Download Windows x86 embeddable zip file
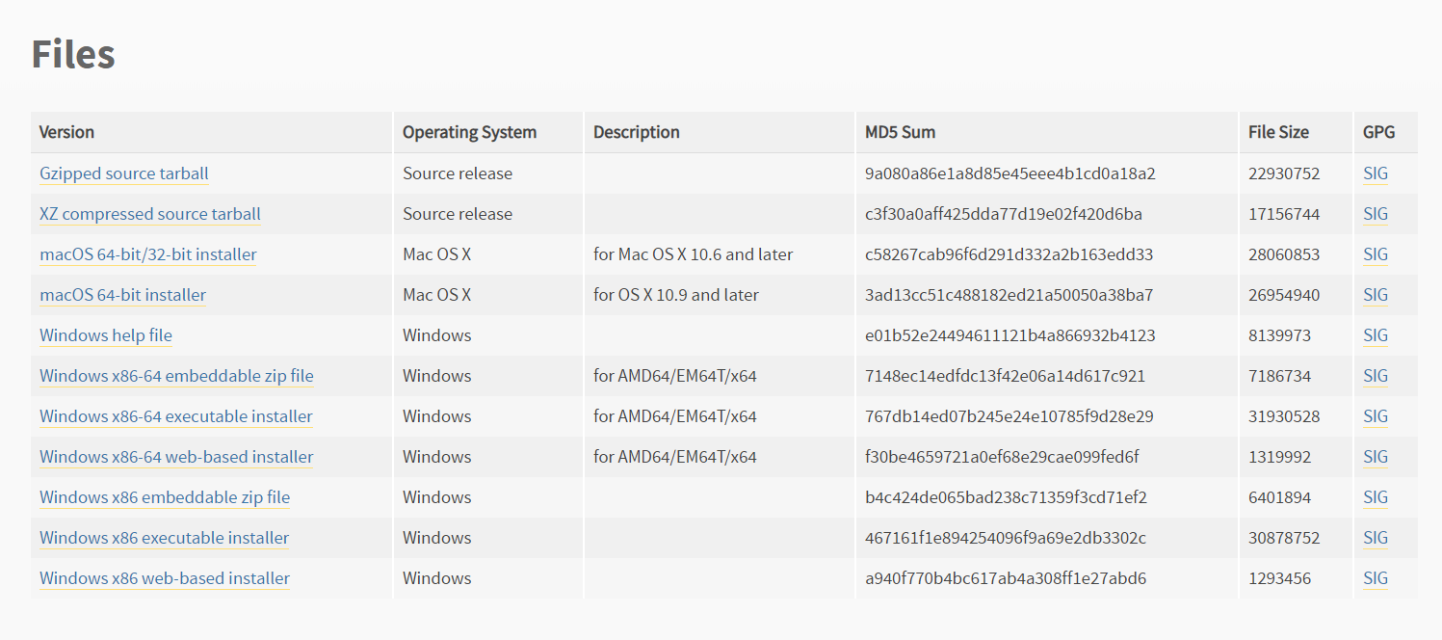This screenshot has height=640, width=1442. [x=165, y=497]
